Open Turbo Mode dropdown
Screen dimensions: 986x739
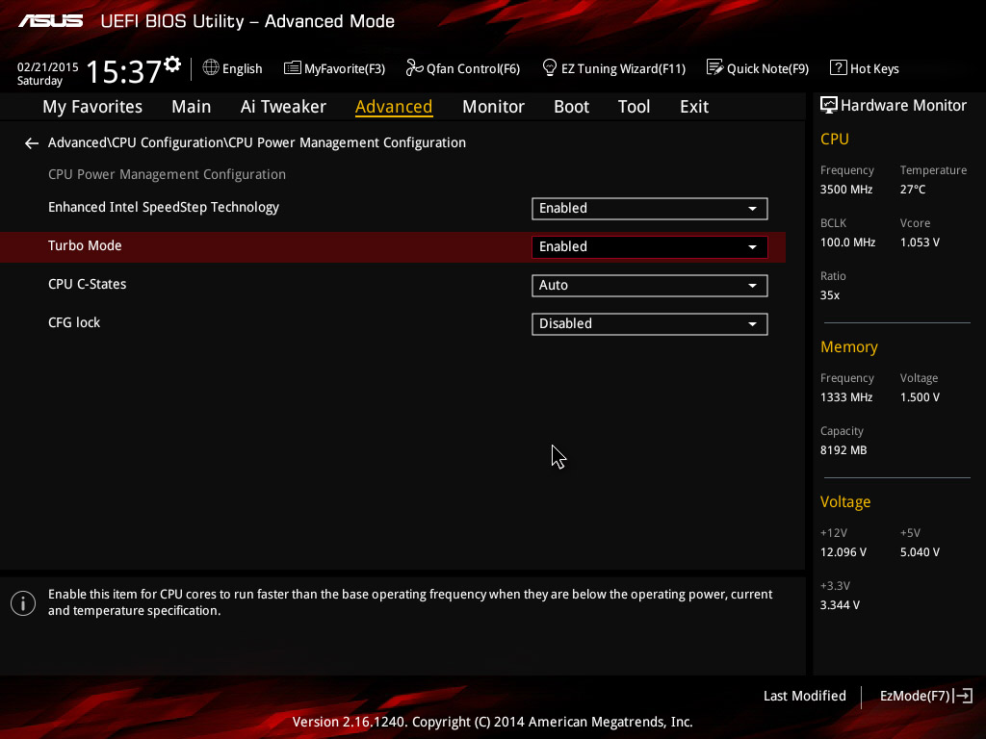pos(650,247)
